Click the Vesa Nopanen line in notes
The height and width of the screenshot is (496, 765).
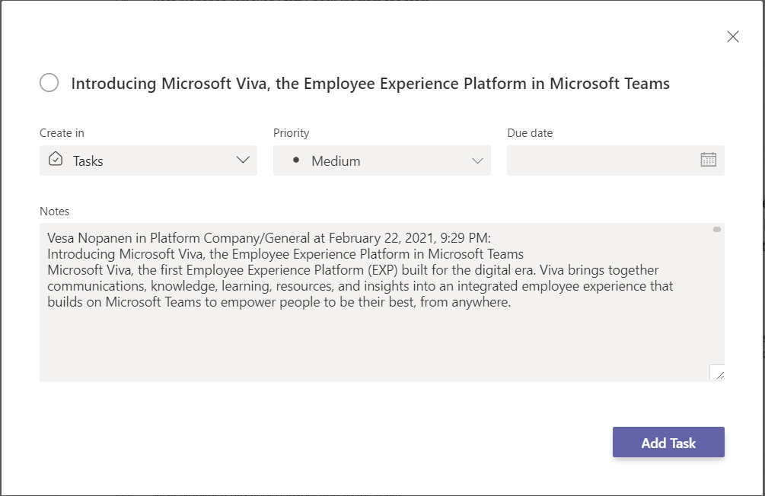pos(269,237)
